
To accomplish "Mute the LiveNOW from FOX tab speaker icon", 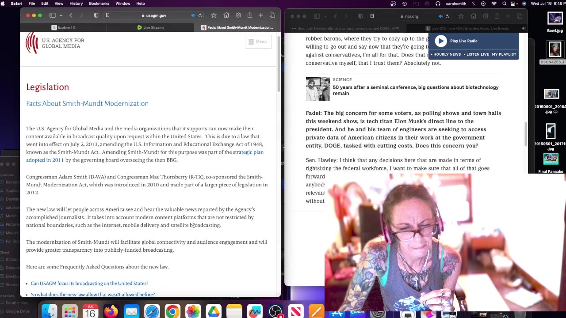I will (x=524, y=28).
